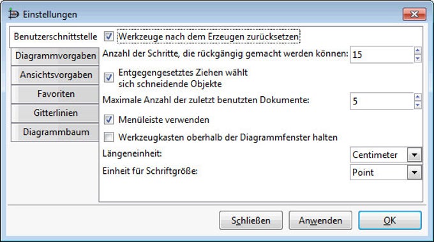Go to the Gitterlinien tab

point(55,113)
